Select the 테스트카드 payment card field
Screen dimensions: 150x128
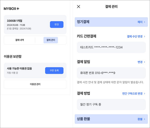111,47
